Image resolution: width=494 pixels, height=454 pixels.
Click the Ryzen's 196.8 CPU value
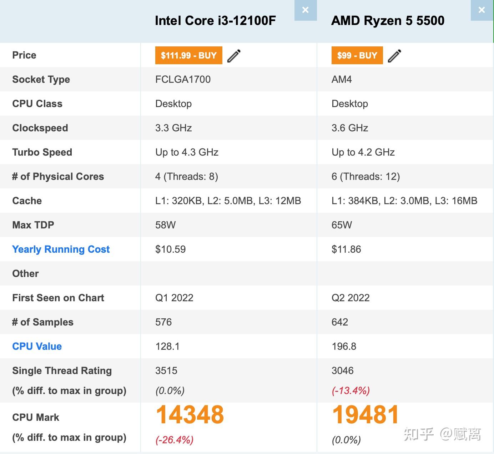(x=344, y=346)
